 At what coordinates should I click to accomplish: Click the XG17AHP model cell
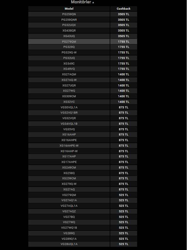click(x=69, y=157)
